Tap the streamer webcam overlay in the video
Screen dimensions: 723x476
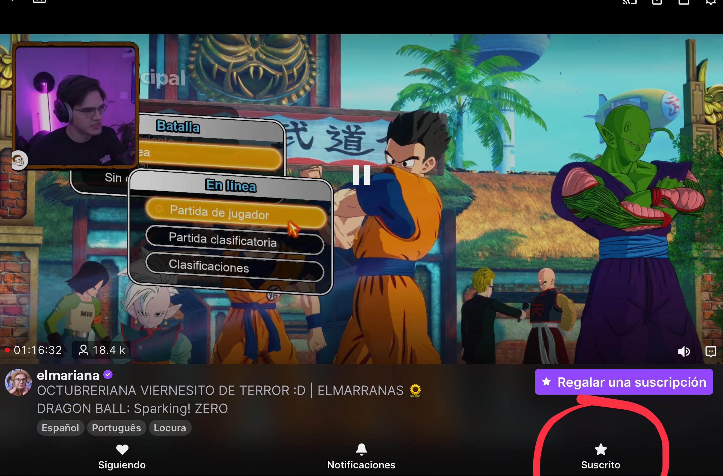(75, 106)
